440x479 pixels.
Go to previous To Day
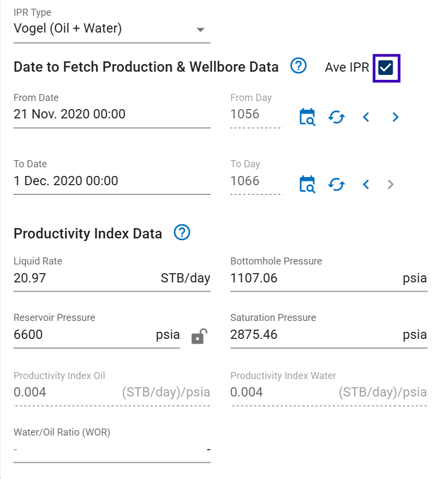point(366,184)
